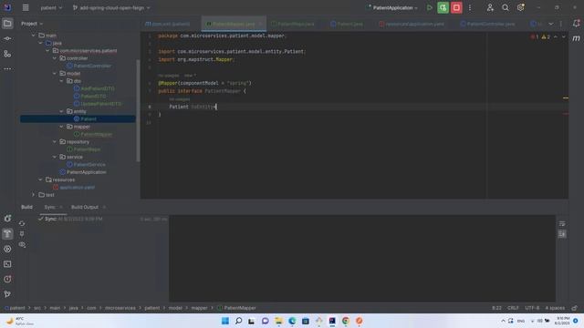The height and width of the screenshot is (328, 584).
Task: Open Notifications bell
Action: point(576,24)
